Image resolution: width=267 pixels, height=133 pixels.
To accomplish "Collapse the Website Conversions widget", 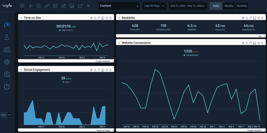I will [119, 43].
